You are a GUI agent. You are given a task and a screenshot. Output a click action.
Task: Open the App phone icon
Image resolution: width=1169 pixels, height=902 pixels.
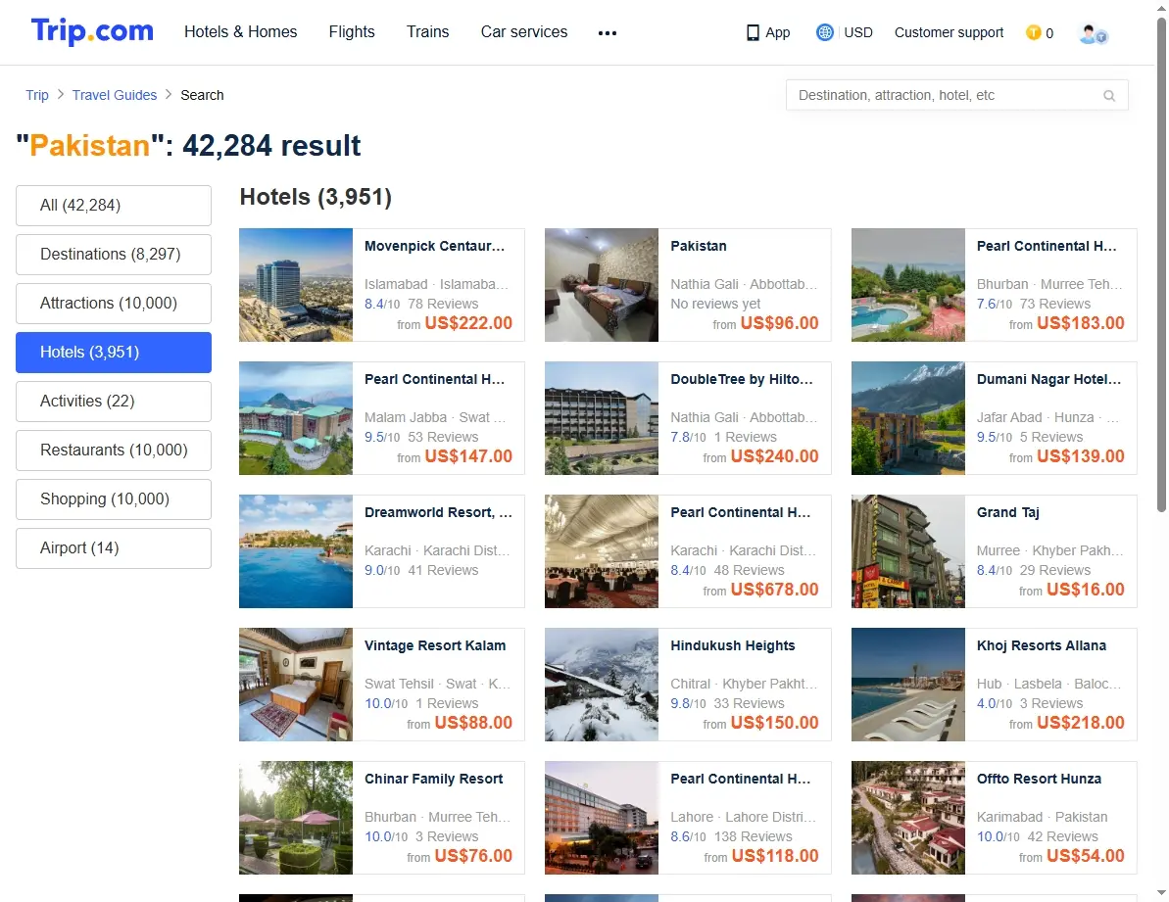tap(753, 32)
